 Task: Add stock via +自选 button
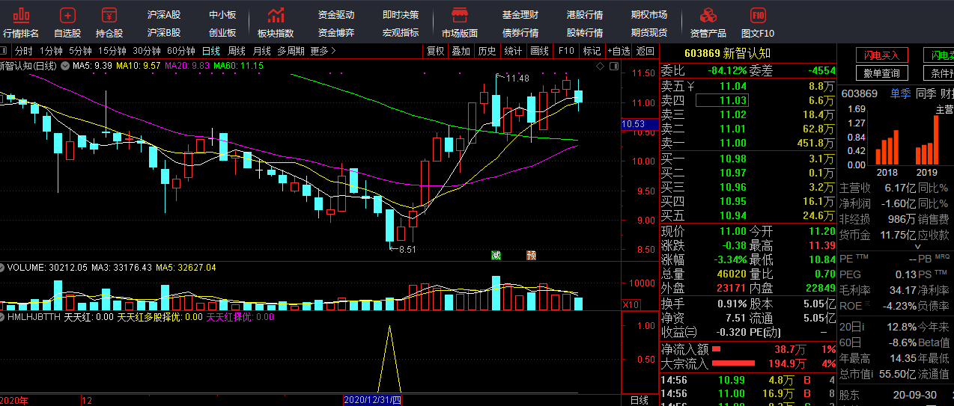(x=619, y=51)
